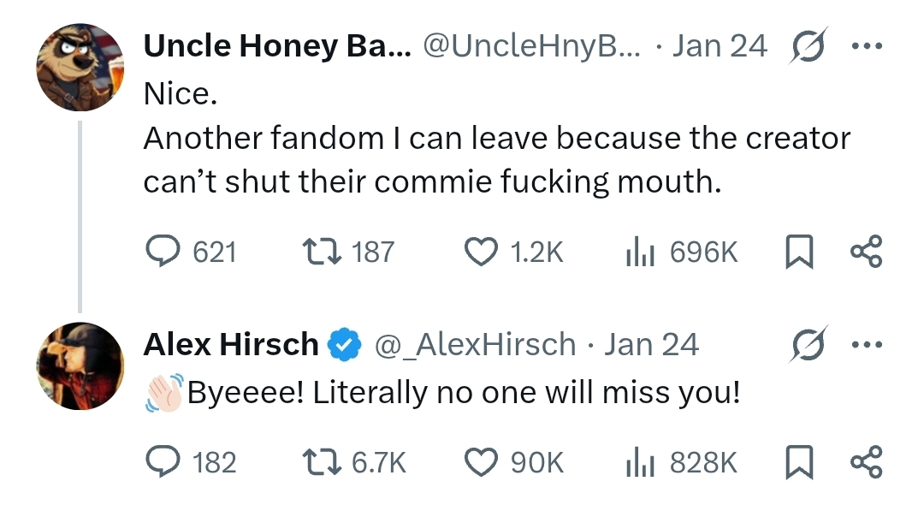This screenshot has width=924, height=505.
Task: Share Uncle Honey Badger's tweet
Action: [x=866, y=252]
